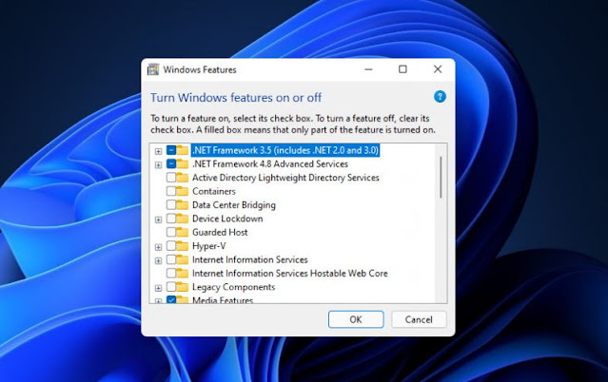Expand .NET Framework 4.8 Advanced Services node

tap(158, 165)
